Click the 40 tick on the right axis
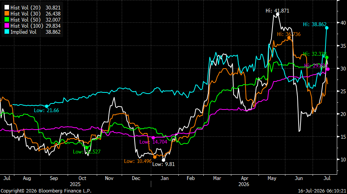 [343, 23]
